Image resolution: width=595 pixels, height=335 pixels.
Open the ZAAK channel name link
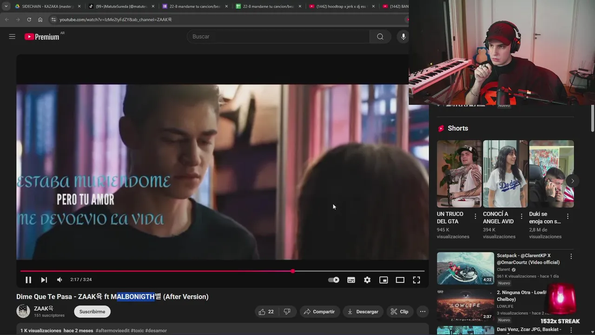pyautogui.click(x=44, y=308)
